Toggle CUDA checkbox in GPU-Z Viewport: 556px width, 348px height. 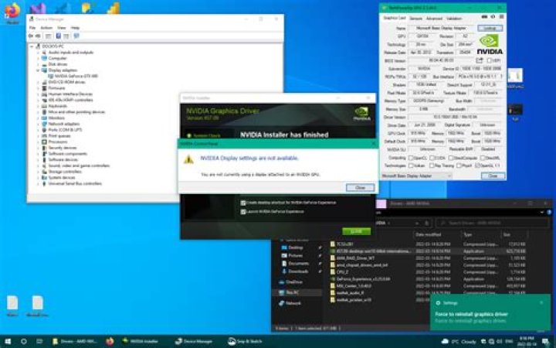pyautogui.click(x=432, y=158)
